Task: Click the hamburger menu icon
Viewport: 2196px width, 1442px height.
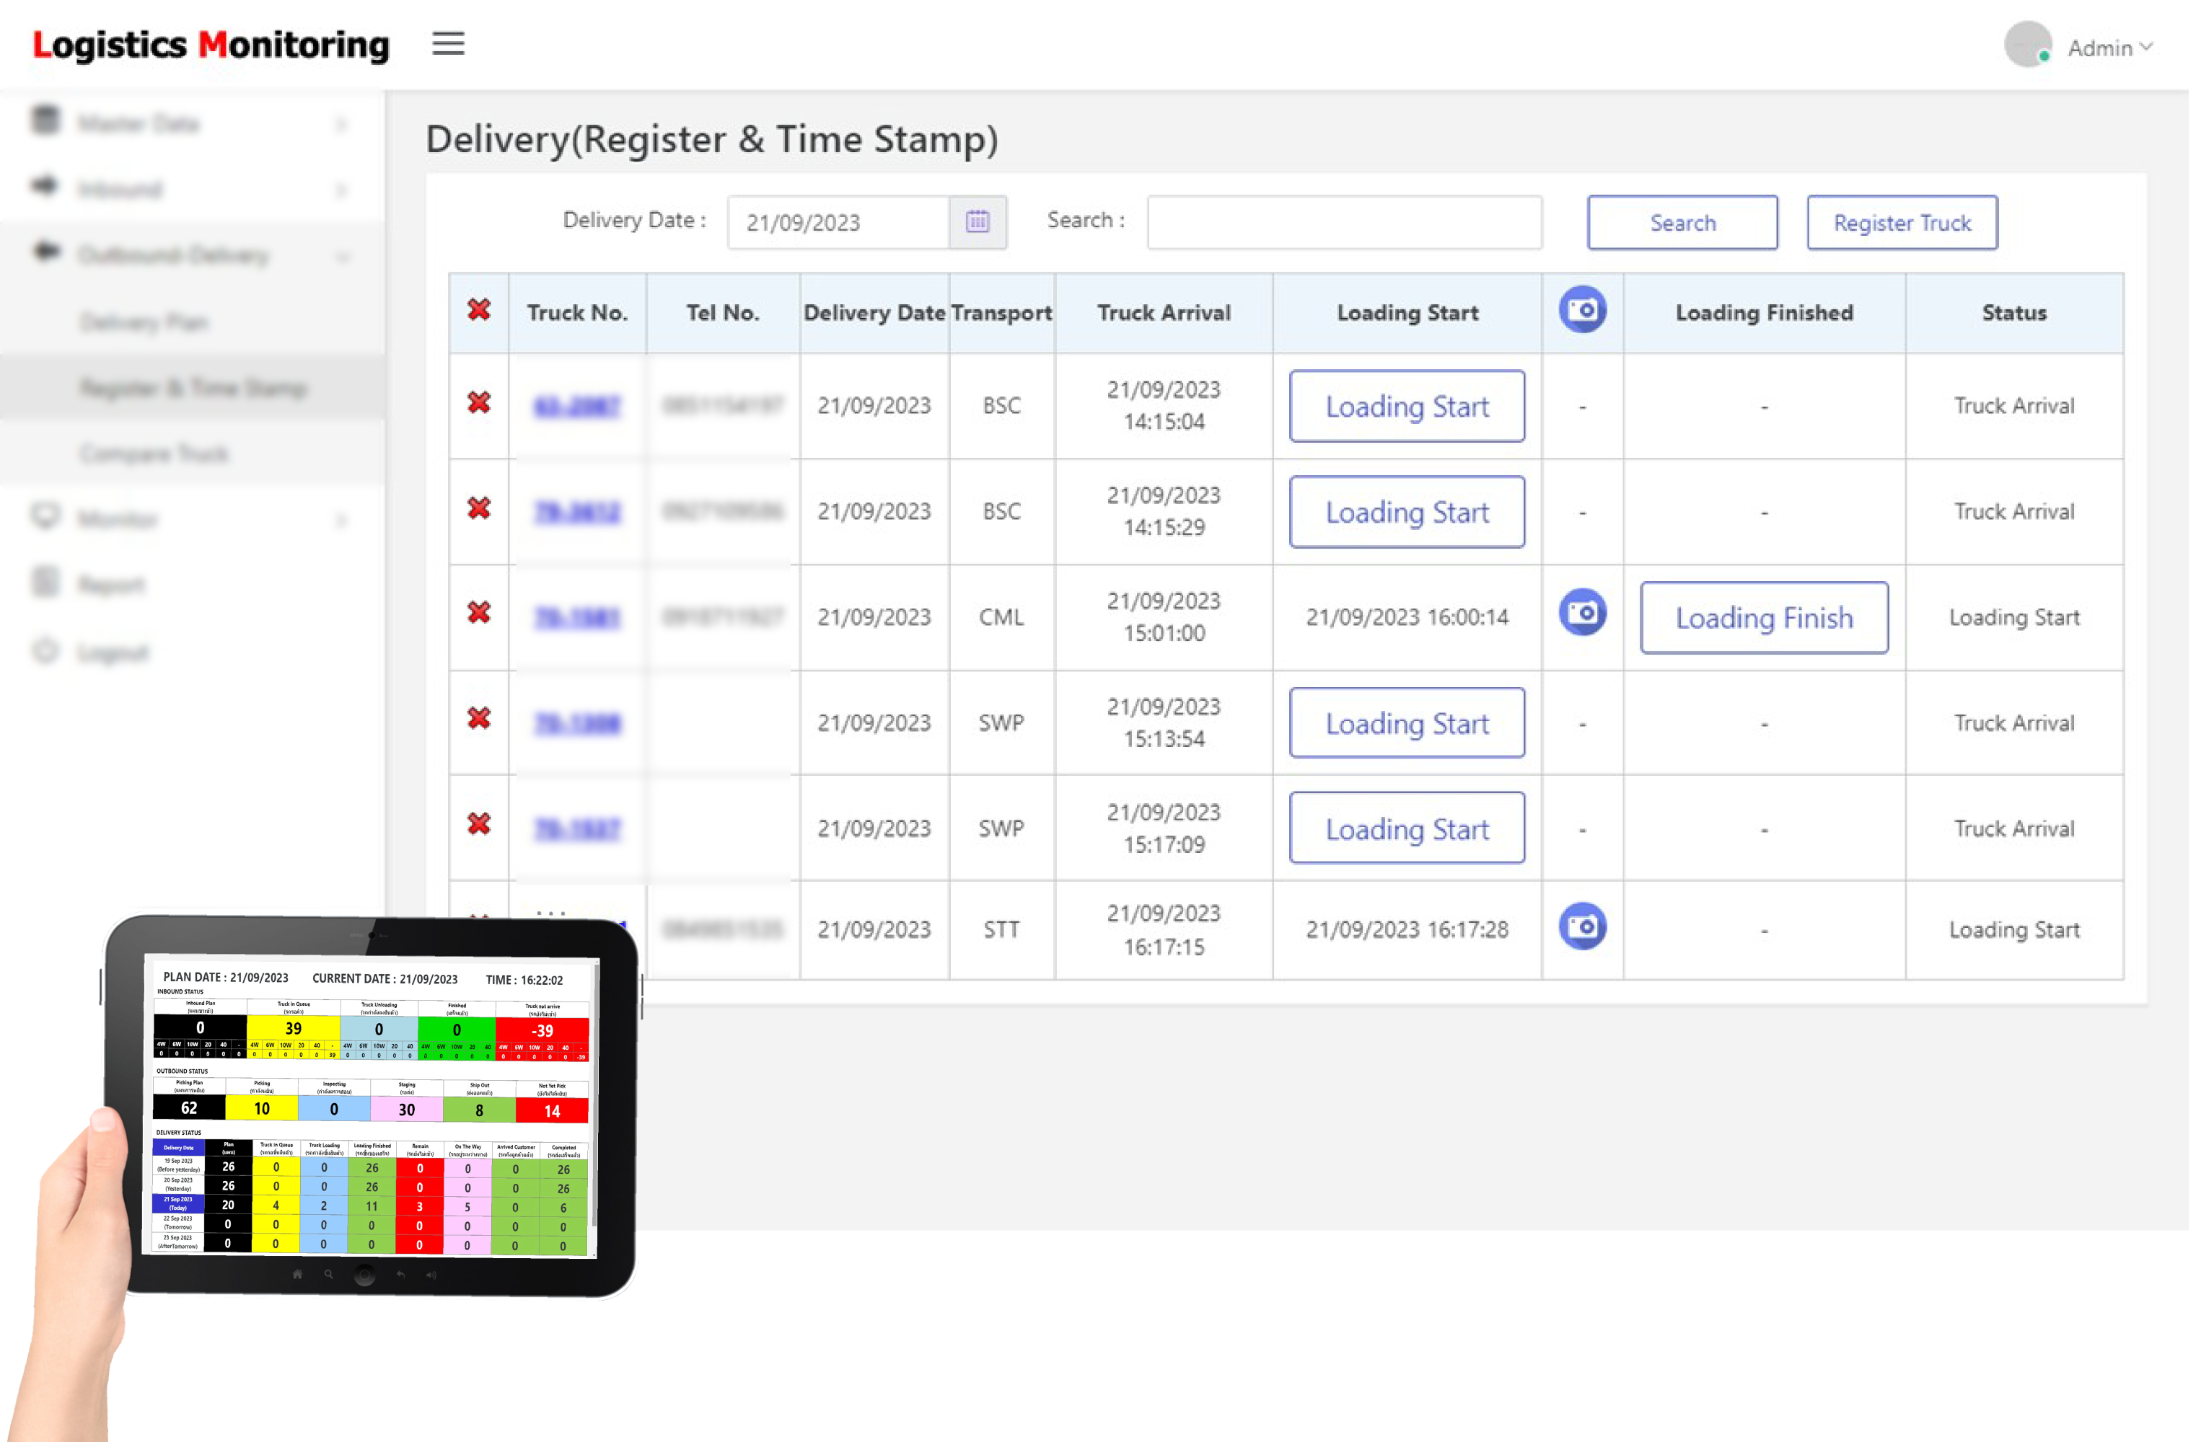Action: point(449,43)
